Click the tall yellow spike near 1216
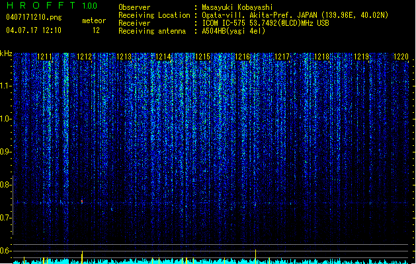 point(255,257)
